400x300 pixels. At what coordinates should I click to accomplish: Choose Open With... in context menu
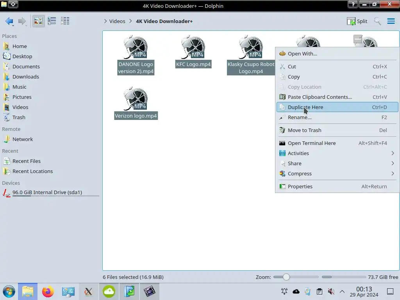[337, 54]
